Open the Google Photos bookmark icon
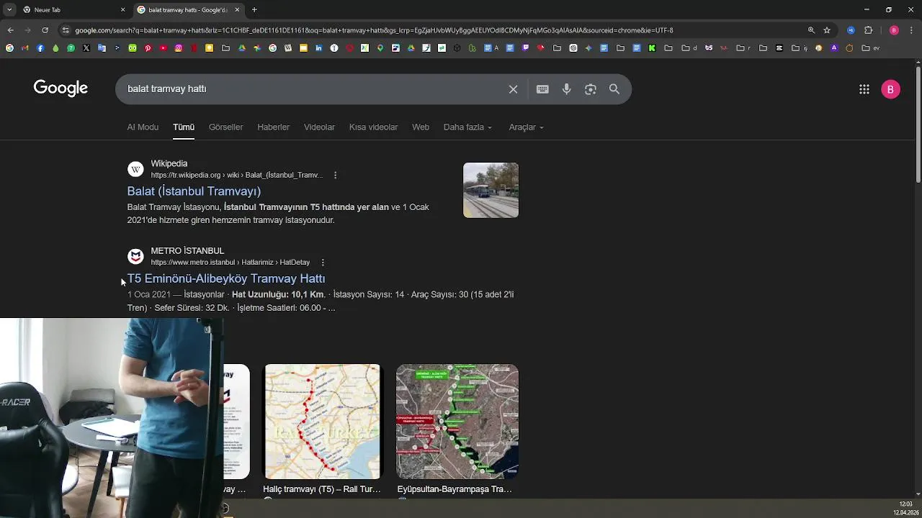 [257, 48]
